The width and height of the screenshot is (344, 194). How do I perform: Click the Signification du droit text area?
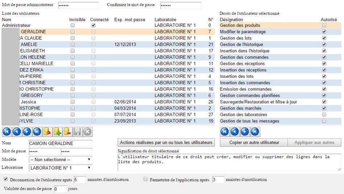coord(229,163)
